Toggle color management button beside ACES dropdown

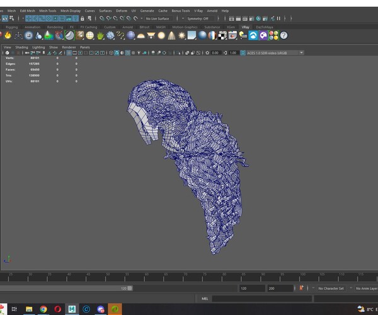243,53
